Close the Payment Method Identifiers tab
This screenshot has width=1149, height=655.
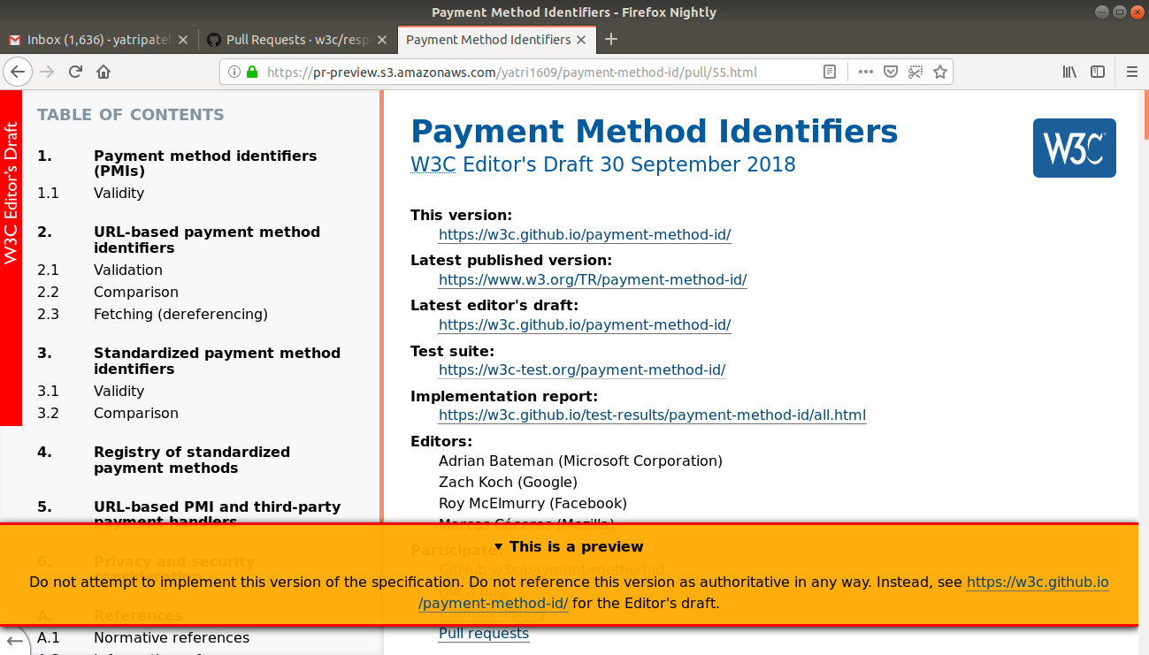coord(581,40)
